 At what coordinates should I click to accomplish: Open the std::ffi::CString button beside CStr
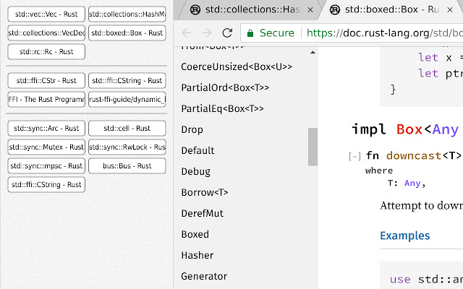pyautogui.click(x=127, y=80)
